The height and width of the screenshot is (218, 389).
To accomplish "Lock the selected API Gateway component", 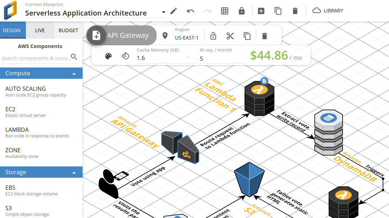I will (213, 36).
